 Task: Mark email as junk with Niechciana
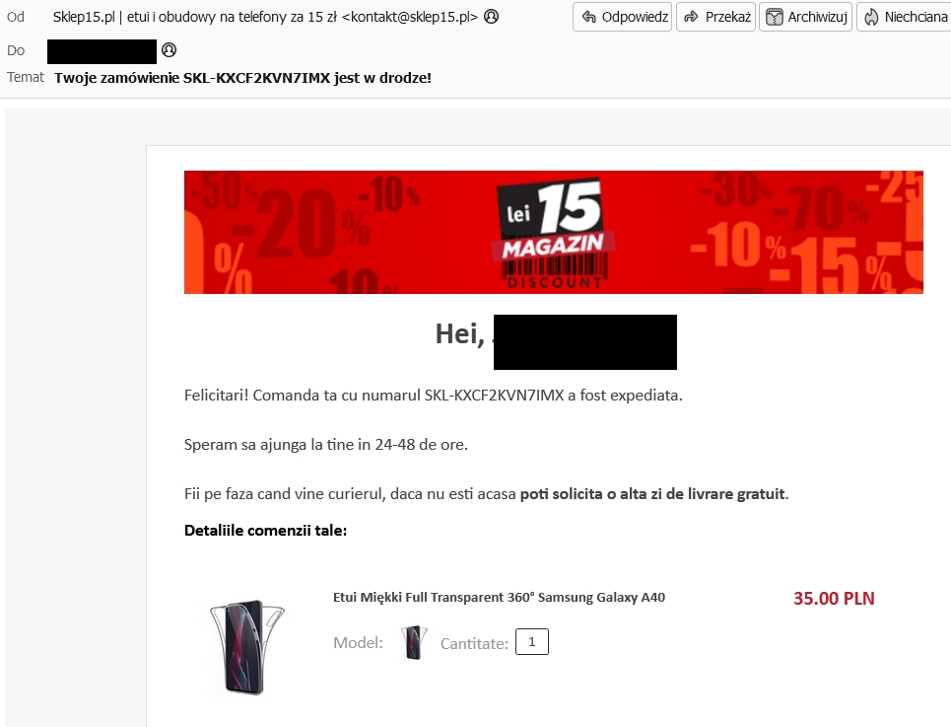905,17
